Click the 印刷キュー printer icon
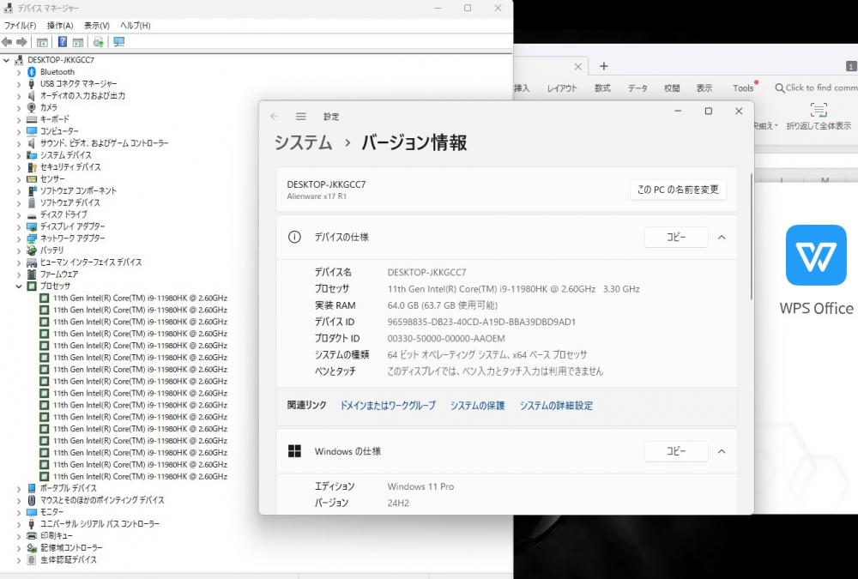Screen dimensions: 858x579 pyautogui.click(x=32, y=536)
